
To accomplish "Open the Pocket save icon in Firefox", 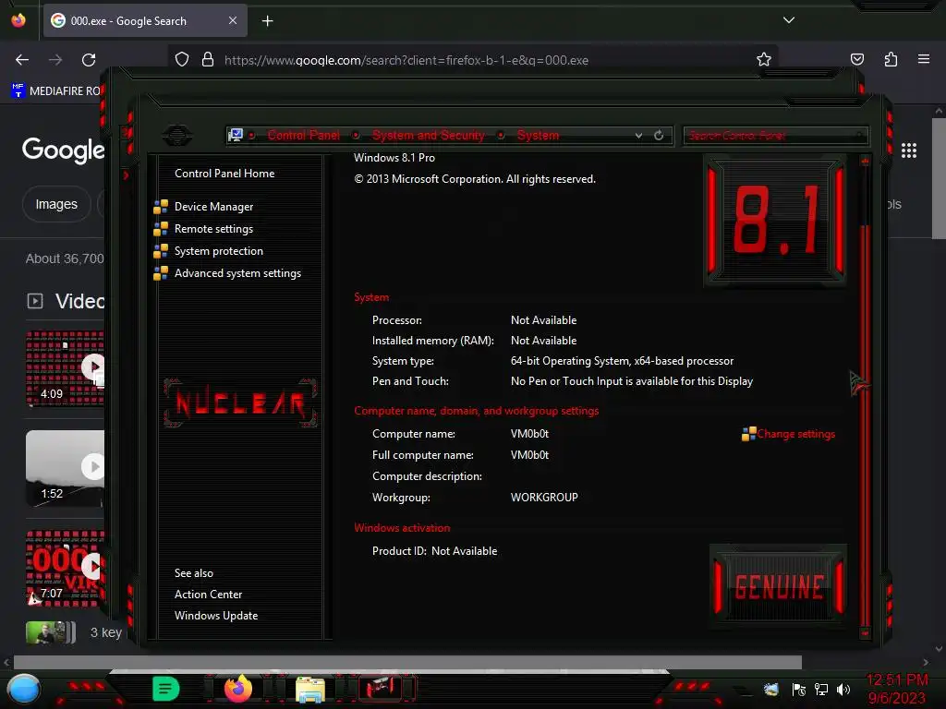I will pyautogui.click(x=856, y=59).
